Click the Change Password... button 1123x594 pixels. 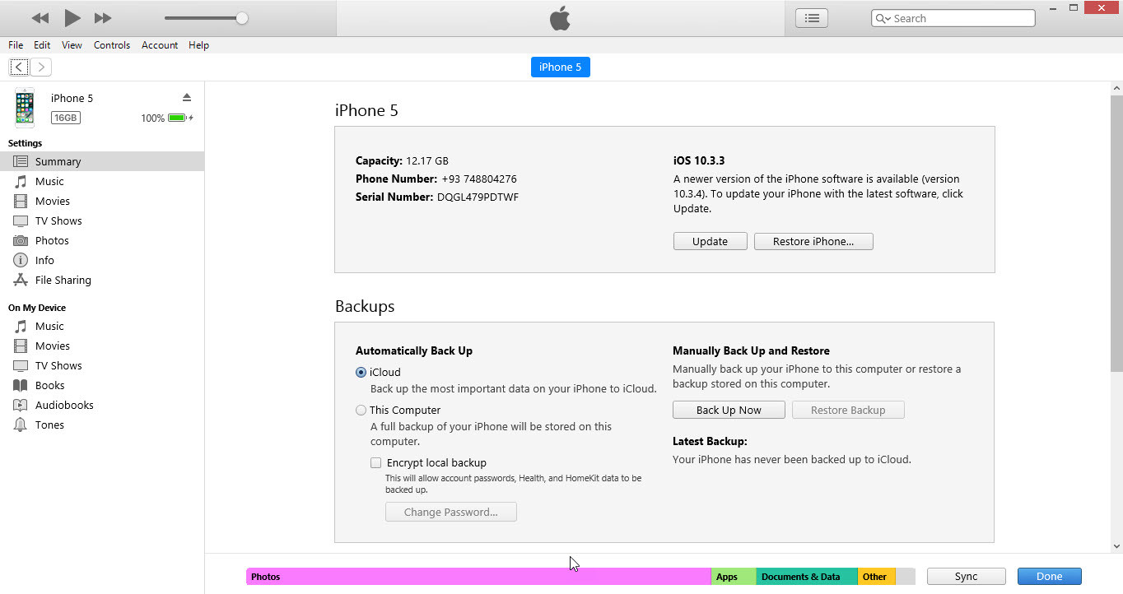(451, 512)
